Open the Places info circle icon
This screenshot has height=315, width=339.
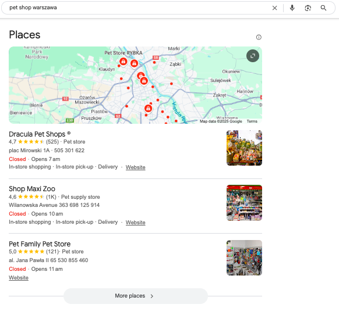(259, 37)
